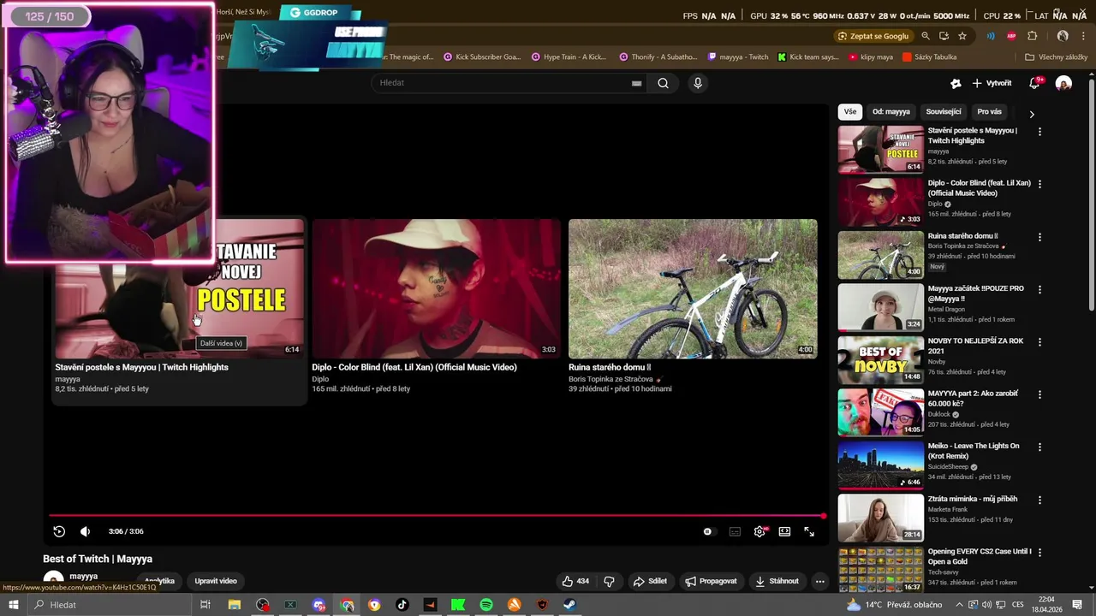Click the mayyya channel name below title
The width and height of the screenshot is (1096, 616).
pyautogui.click(x=83, y=577)
